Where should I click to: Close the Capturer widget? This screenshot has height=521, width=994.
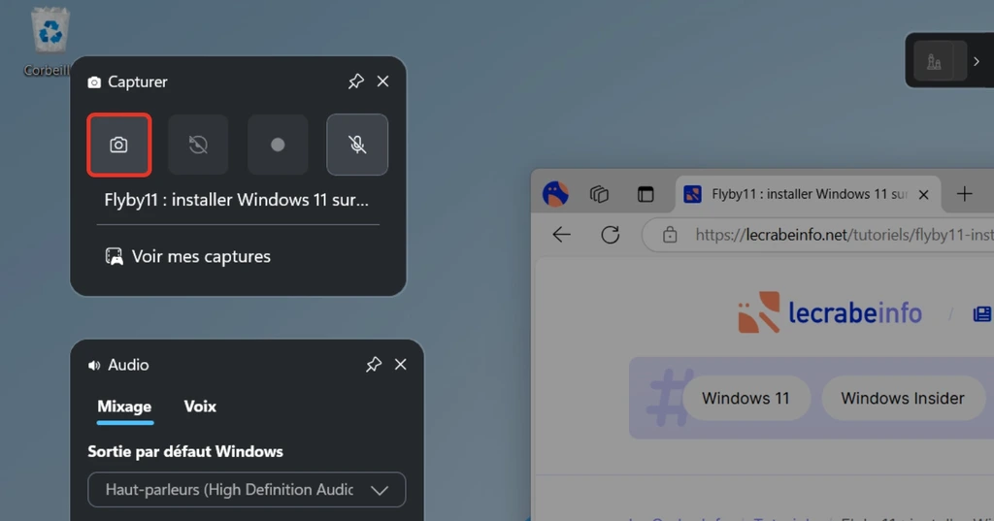(x=382, y=81)
